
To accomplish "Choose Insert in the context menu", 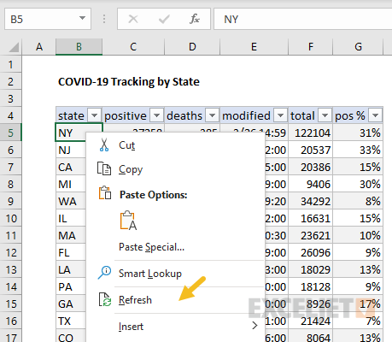I will coord(175,326).
